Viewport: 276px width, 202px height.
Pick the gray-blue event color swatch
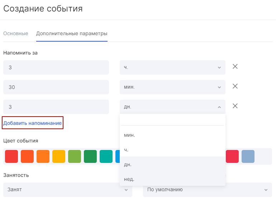tap(248, 156)
